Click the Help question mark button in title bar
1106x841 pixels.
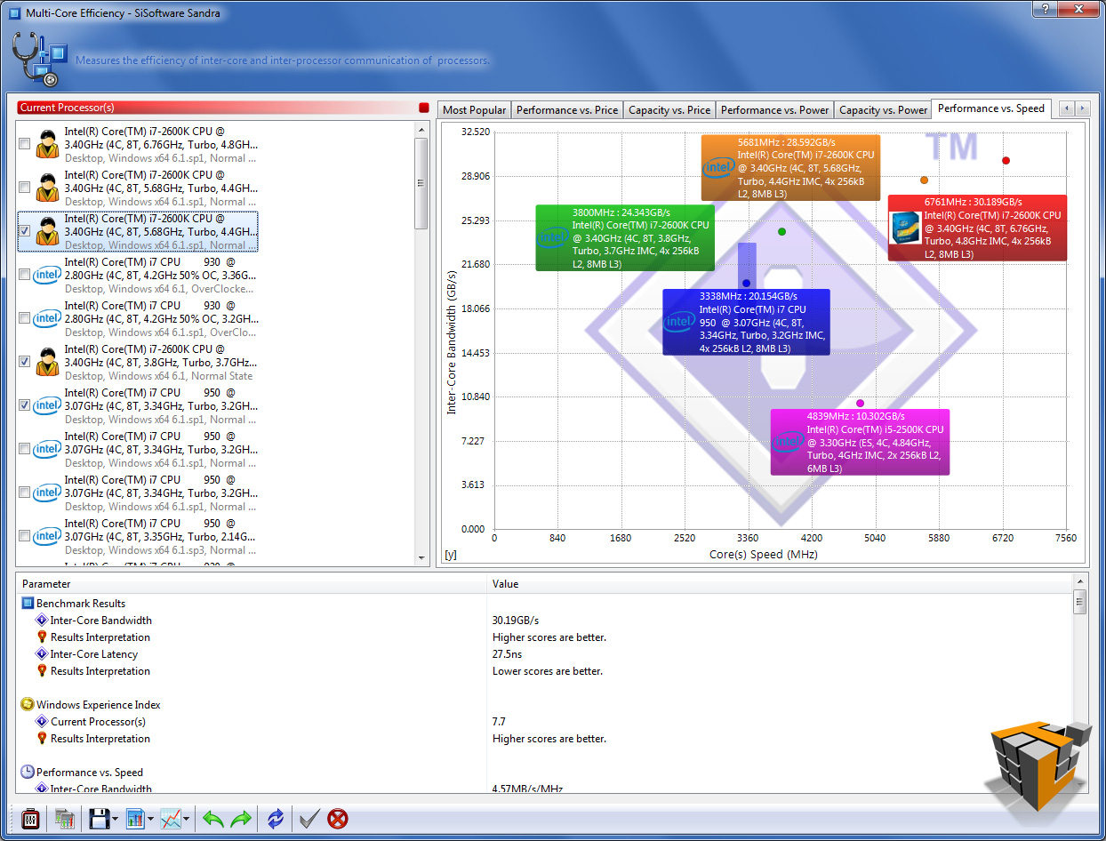click(x=1046, y=8)
